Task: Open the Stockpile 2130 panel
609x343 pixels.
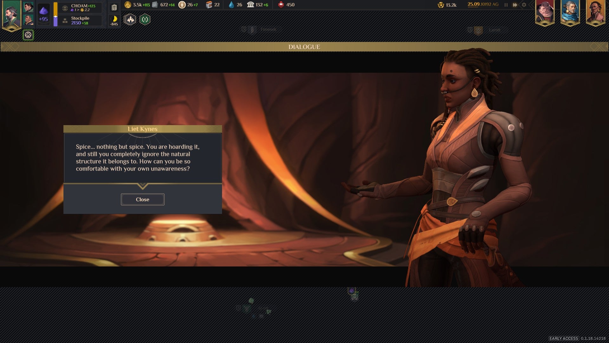Action: pyautogui.click(x=80, y=21)
